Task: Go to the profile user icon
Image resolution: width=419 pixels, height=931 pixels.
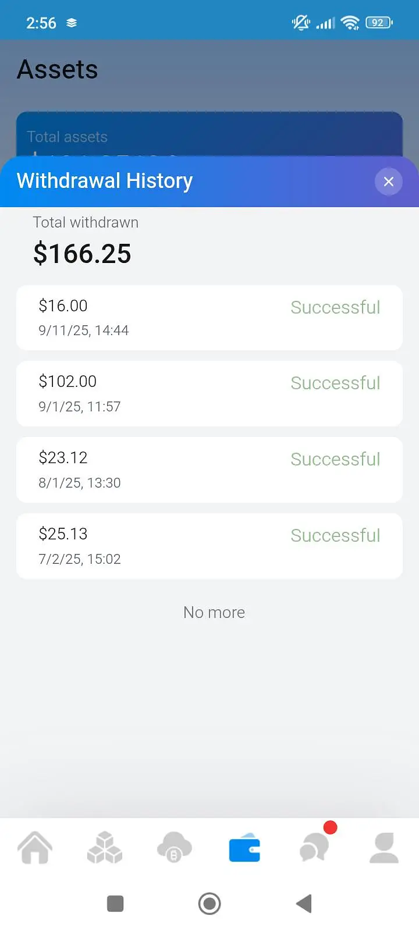Action: pos(384,847)
